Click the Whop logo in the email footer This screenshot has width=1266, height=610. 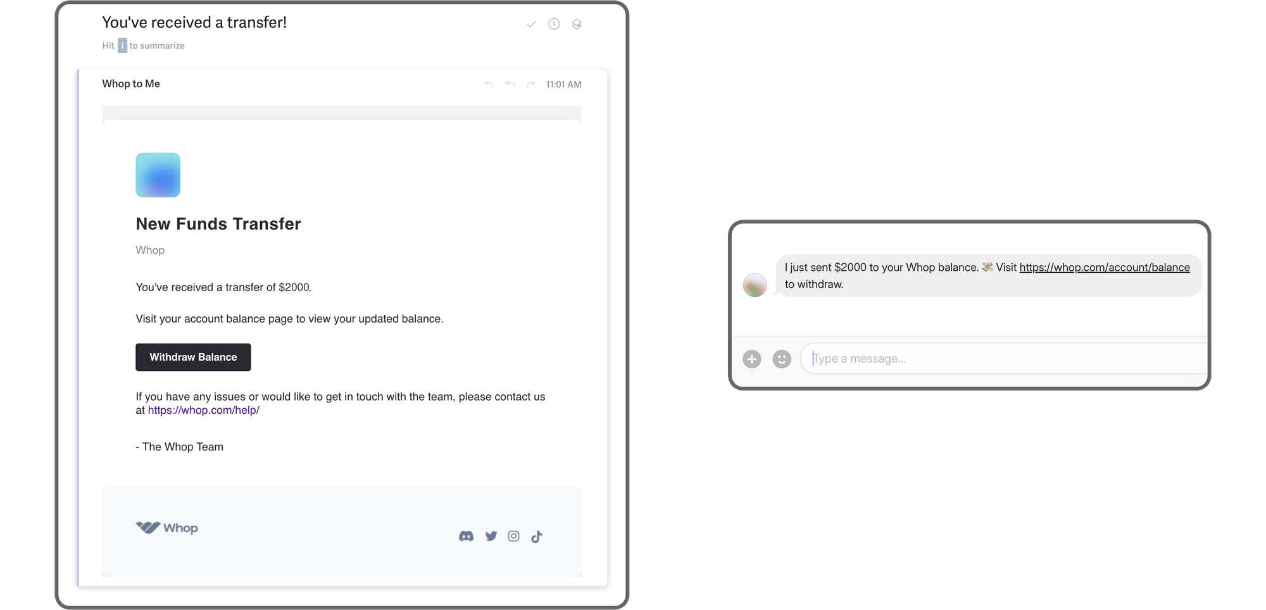point(167,528)
